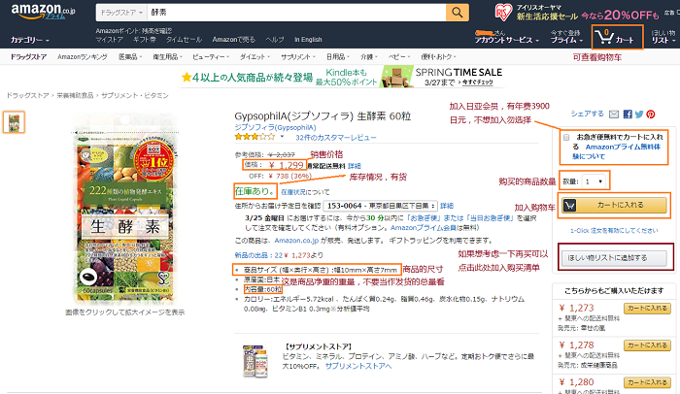
Task: Enlarge the main 生酵素 product image
Action: coord(125,208)
